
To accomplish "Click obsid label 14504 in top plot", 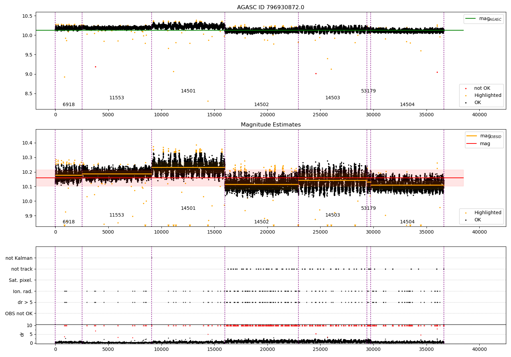I will coord(407,105).
